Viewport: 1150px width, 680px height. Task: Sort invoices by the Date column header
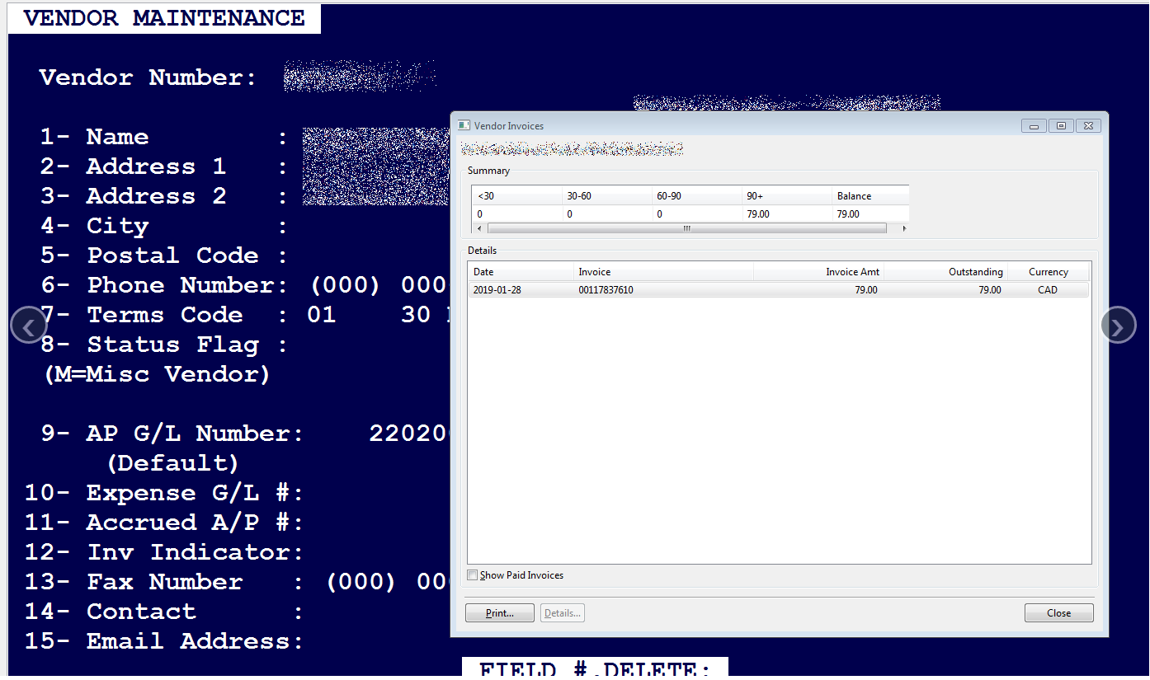click(x=521, y=272)
